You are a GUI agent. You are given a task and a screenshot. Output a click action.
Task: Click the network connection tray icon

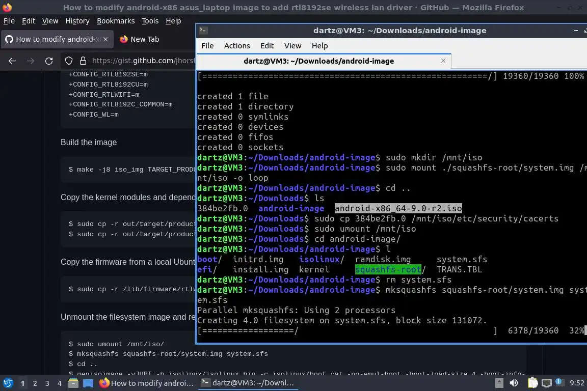tap(547, 383)
